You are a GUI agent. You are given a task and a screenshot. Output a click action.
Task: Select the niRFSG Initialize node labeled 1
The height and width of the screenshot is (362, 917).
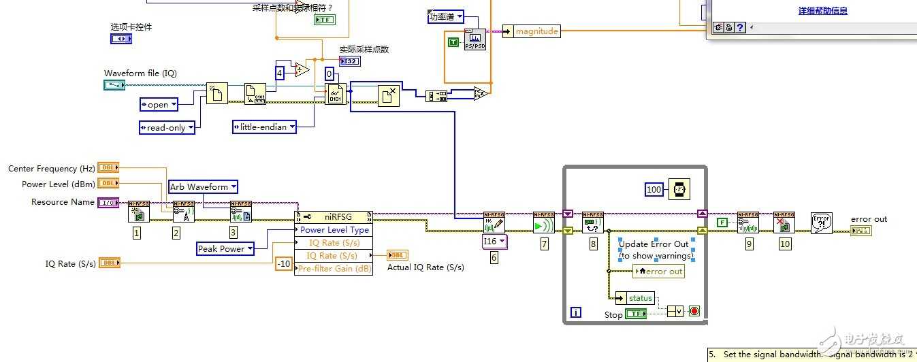pos(139,212)
